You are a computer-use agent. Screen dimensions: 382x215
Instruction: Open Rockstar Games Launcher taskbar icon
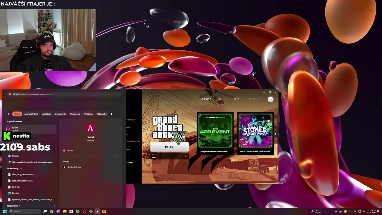(x=104, y=211)
